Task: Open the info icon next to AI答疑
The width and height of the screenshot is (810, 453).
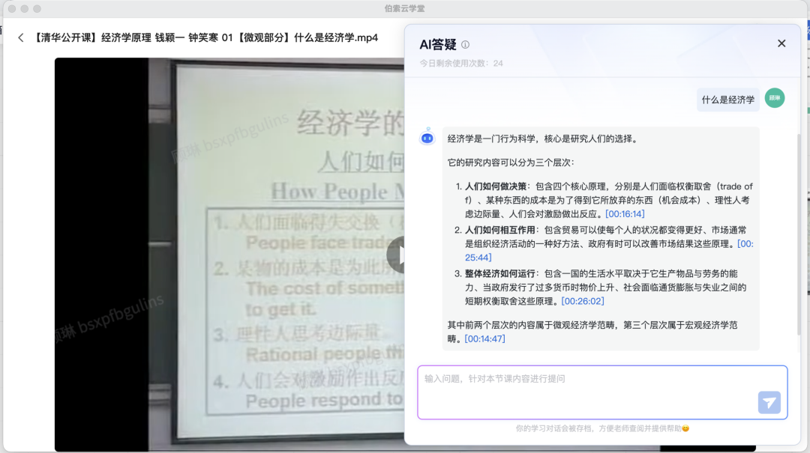Action: click(x=466, y=45)
